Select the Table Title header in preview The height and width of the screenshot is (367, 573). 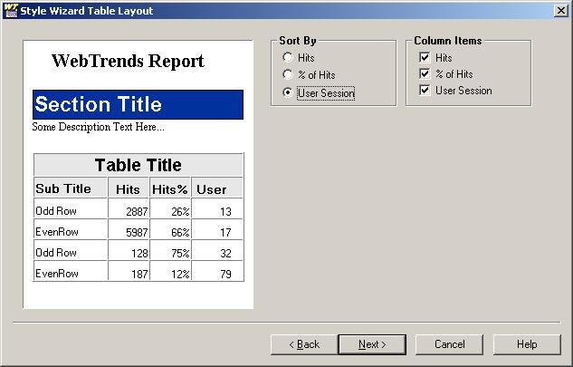[138, 165]
